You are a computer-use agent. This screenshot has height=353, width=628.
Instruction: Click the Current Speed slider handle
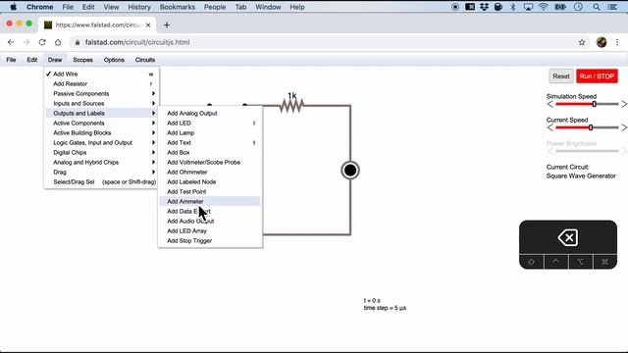(591, 127)
